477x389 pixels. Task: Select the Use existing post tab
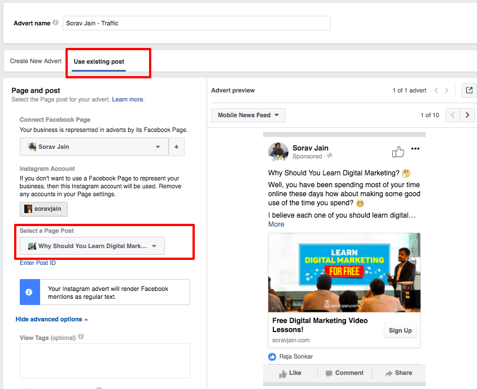99,61
